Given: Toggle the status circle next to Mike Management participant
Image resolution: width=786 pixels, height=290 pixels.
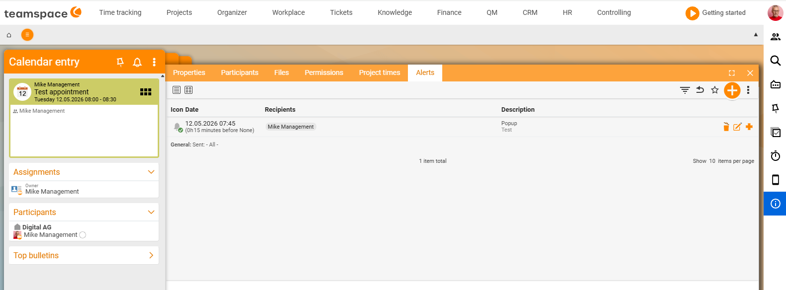Looking at the screenshot, I should click(x=83, y=235).
